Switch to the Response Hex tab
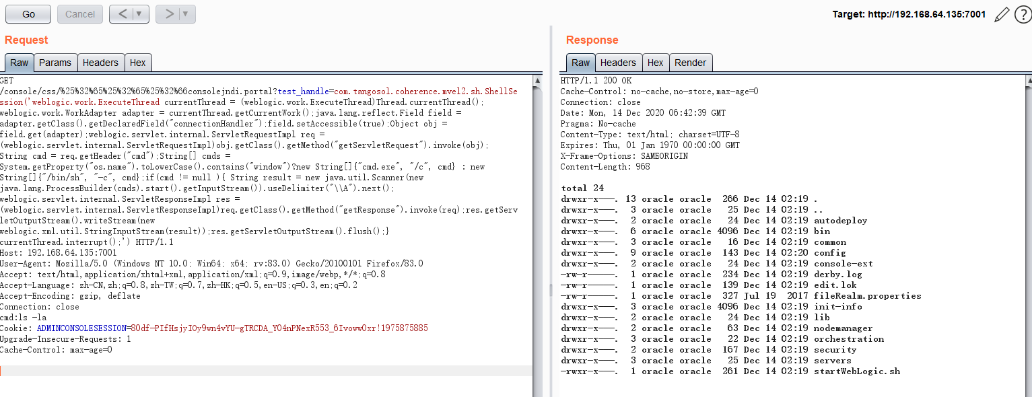Image resolution: width=1032 pixels, height=397 pixels. point(656,63)
